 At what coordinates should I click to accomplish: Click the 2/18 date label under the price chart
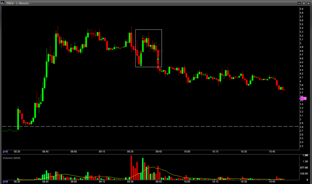tap(5, 151)
